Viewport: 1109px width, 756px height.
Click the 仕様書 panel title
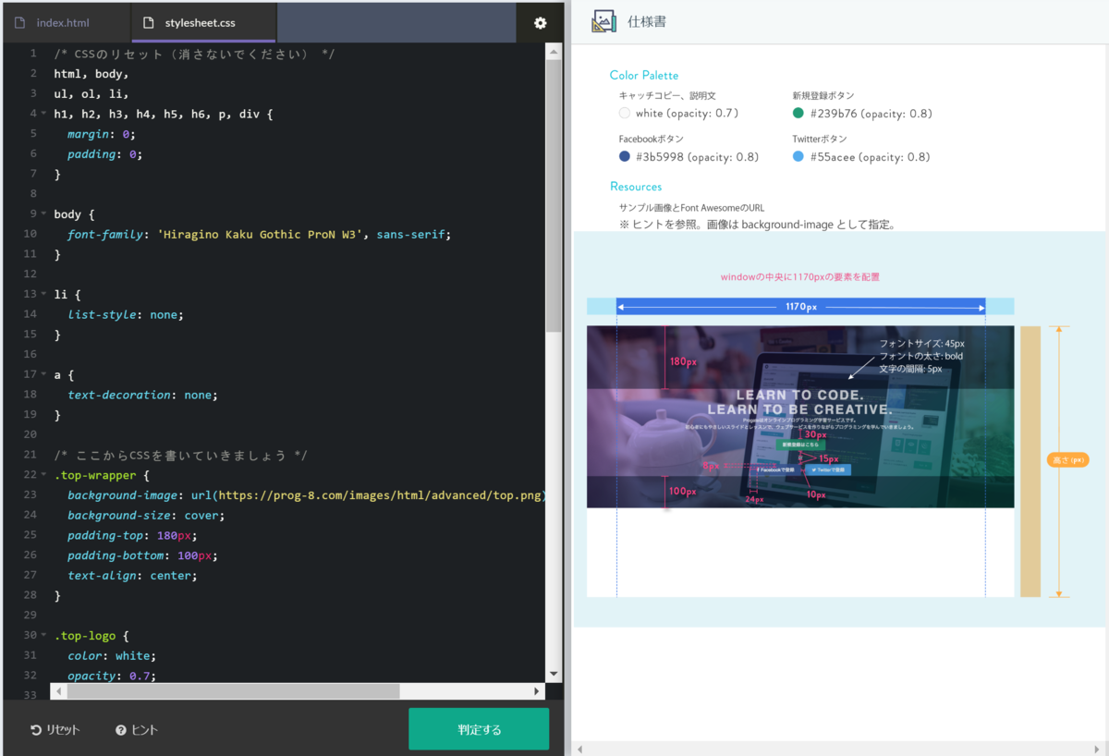[647, 22]
